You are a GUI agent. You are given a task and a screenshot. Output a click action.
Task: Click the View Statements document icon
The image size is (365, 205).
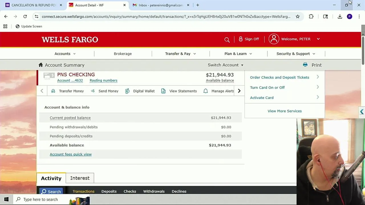[163, 91]
